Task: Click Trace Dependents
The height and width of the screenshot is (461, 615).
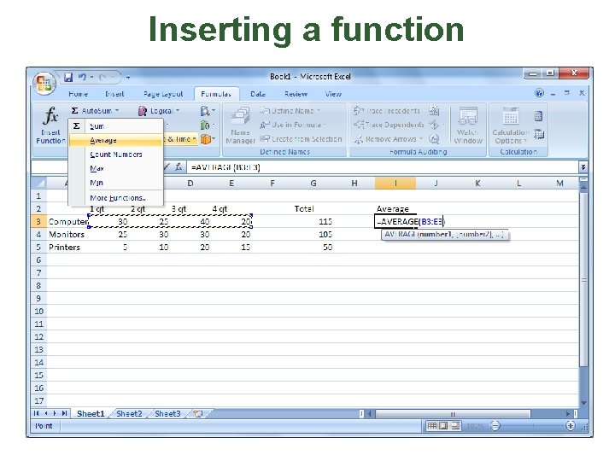Action: click(x=389, y=125)
